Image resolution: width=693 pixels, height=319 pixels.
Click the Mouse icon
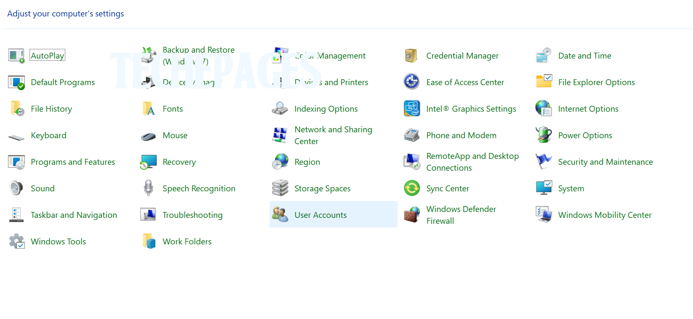coord(148,136)
